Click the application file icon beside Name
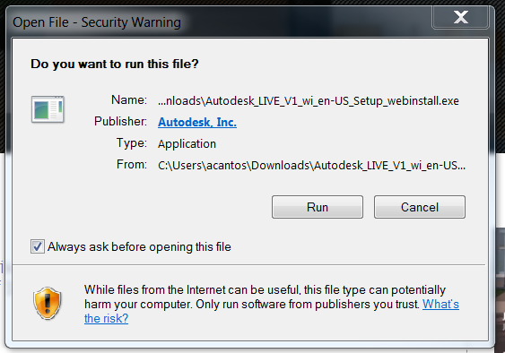This screenshot has width=505, height=353. coord(48,109)
